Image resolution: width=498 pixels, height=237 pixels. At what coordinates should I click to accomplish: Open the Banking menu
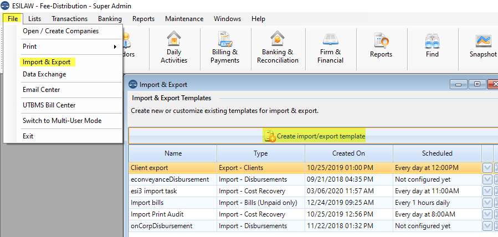(x=110, y=19)
